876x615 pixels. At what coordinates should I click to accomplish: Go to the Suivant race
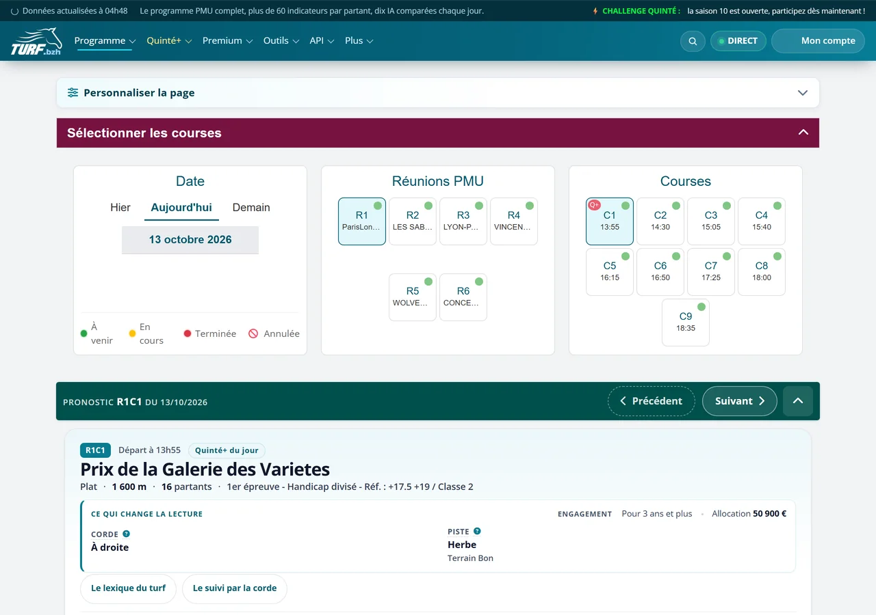pos(740,401)
